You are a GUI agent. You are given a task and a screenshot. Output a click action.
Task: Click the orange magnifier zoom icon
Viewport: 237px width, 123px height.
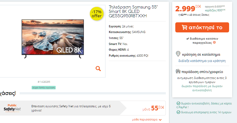coord(98,69)
